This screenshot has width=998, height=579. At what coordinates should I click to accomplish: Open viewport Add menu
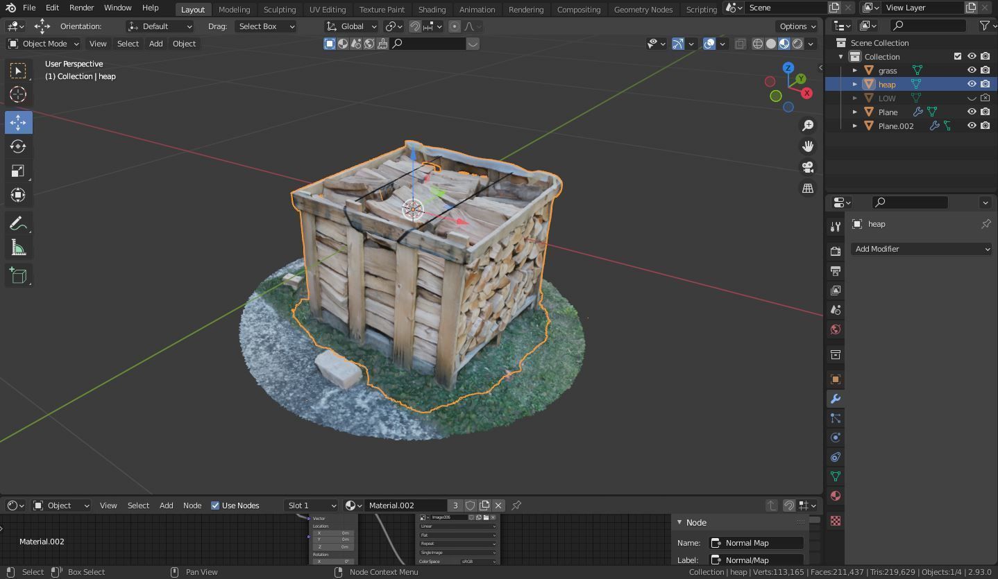155,44
